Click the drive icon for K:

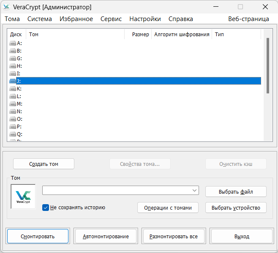pos(13,89)
